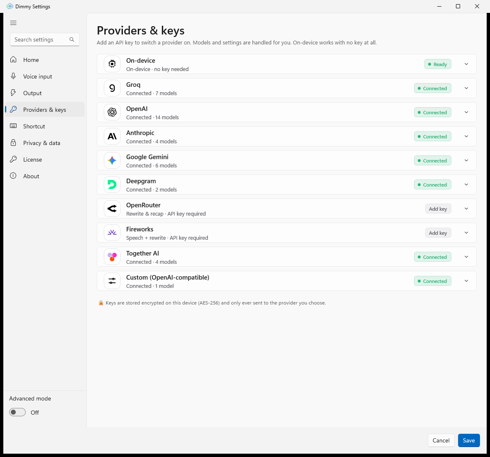
Task: Open the About page
Action: click(x=45, y=176)
